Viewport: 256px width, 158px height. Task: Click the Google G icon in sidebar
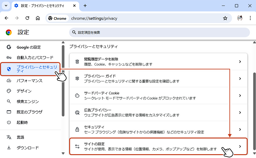tap(9, 47)
